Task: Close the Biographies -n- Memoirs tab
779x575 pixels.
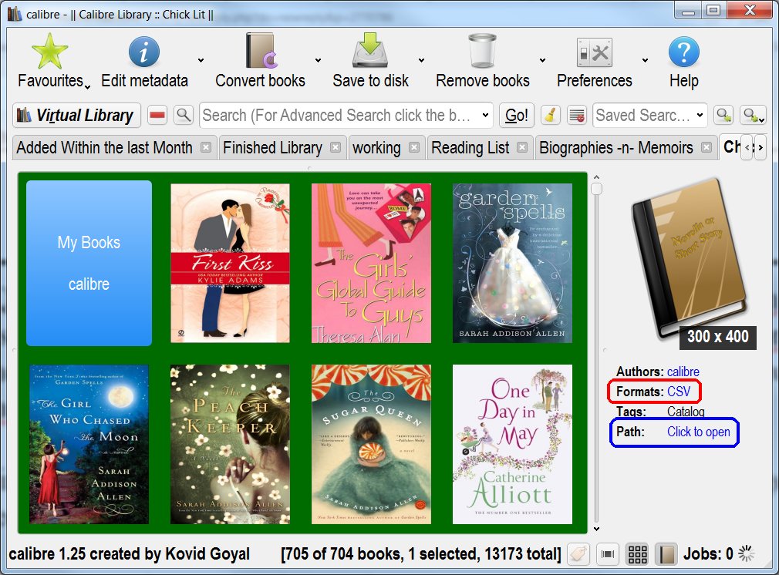Action: pos(706,147)
